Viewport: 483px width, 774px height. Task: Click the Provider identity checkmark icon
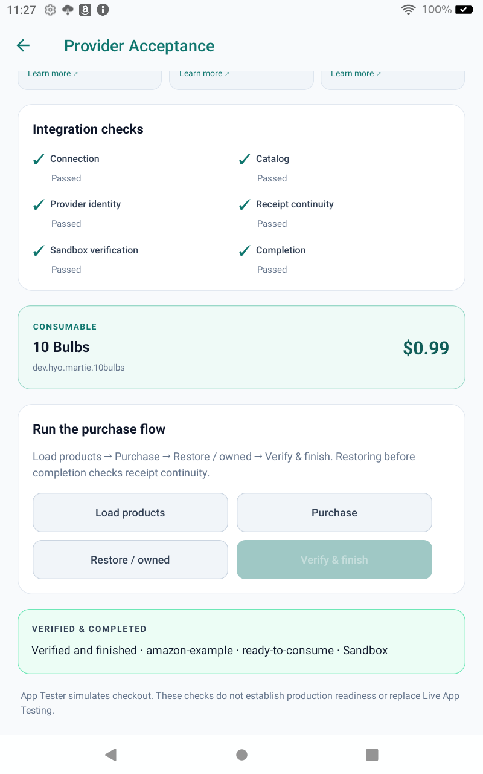point(39,204)
